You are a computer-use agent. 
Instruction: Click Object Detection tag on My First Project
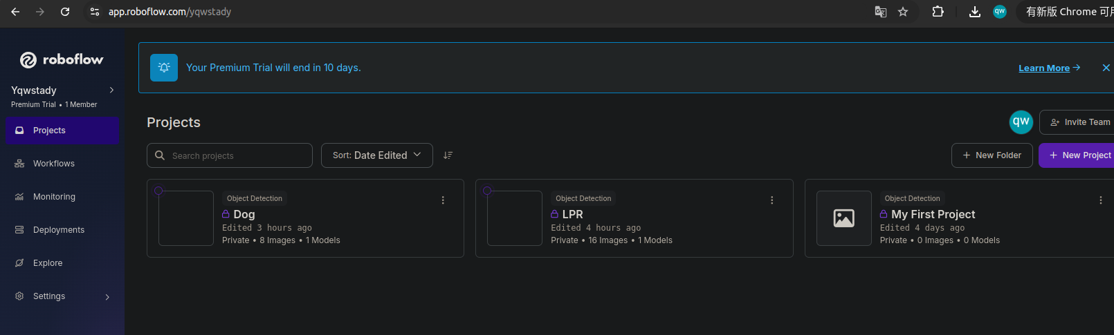[913, 198]
